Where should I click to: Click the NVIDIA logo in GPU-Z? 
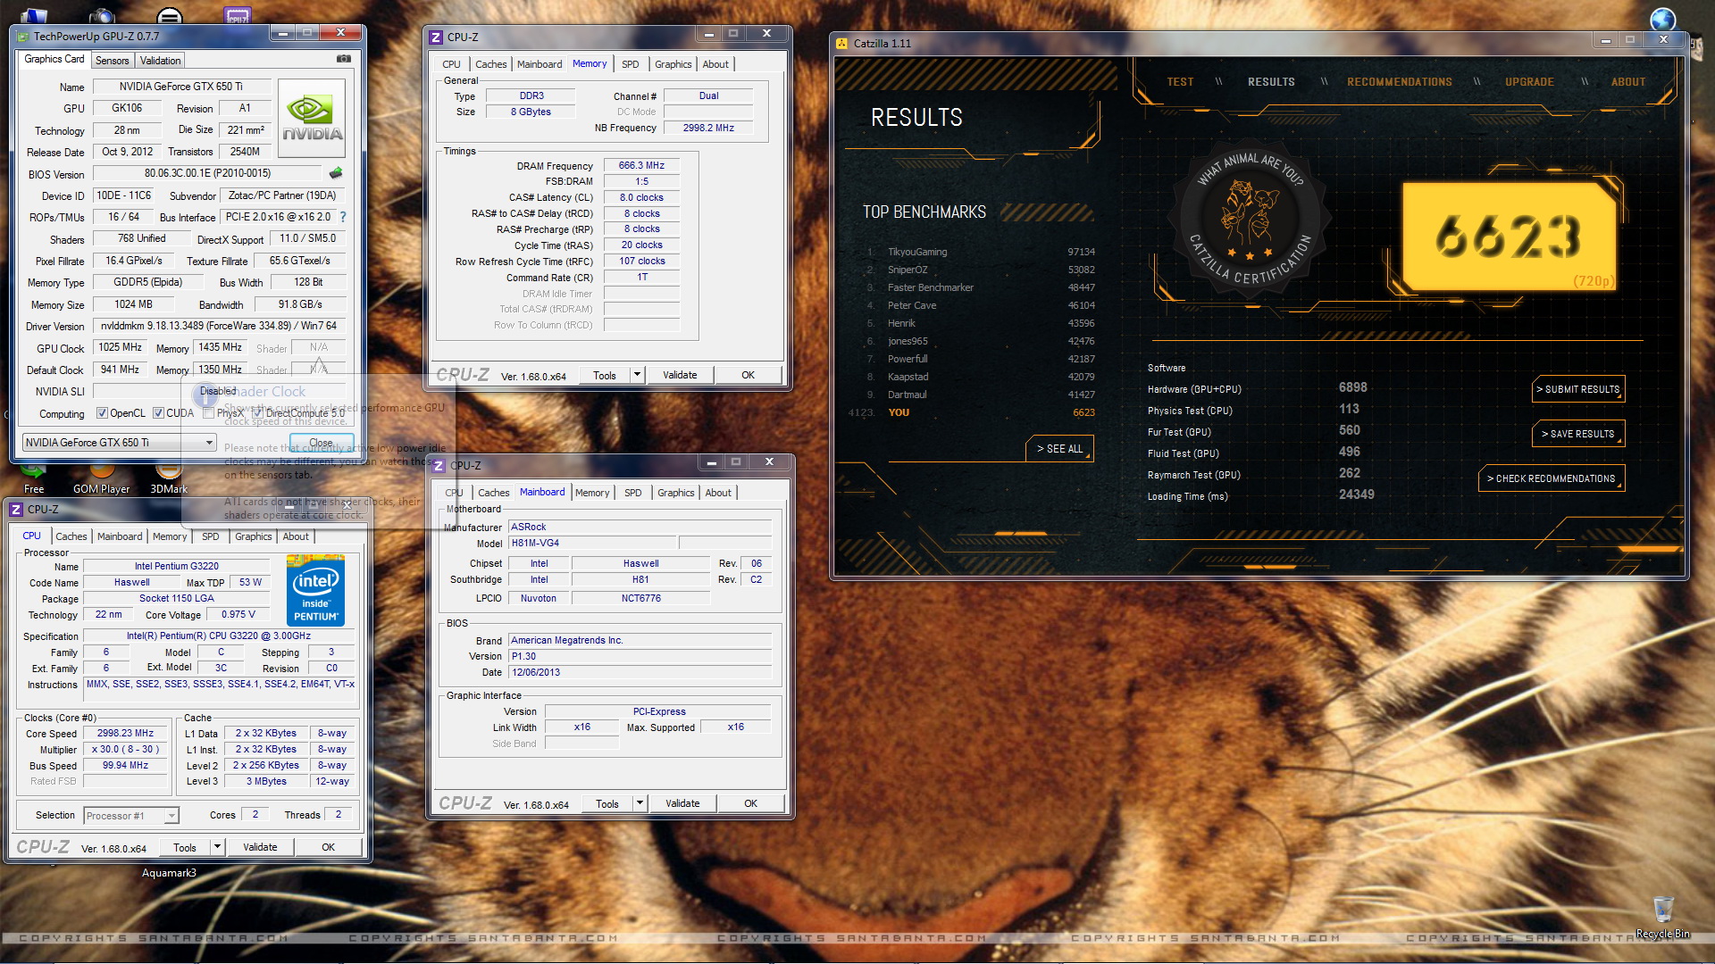pyautogui.click(x=312, y=119)
